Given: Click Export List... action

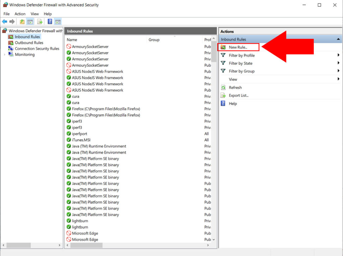Looking at the screenshot, I should pyautogui.click(x=238, y=95).
